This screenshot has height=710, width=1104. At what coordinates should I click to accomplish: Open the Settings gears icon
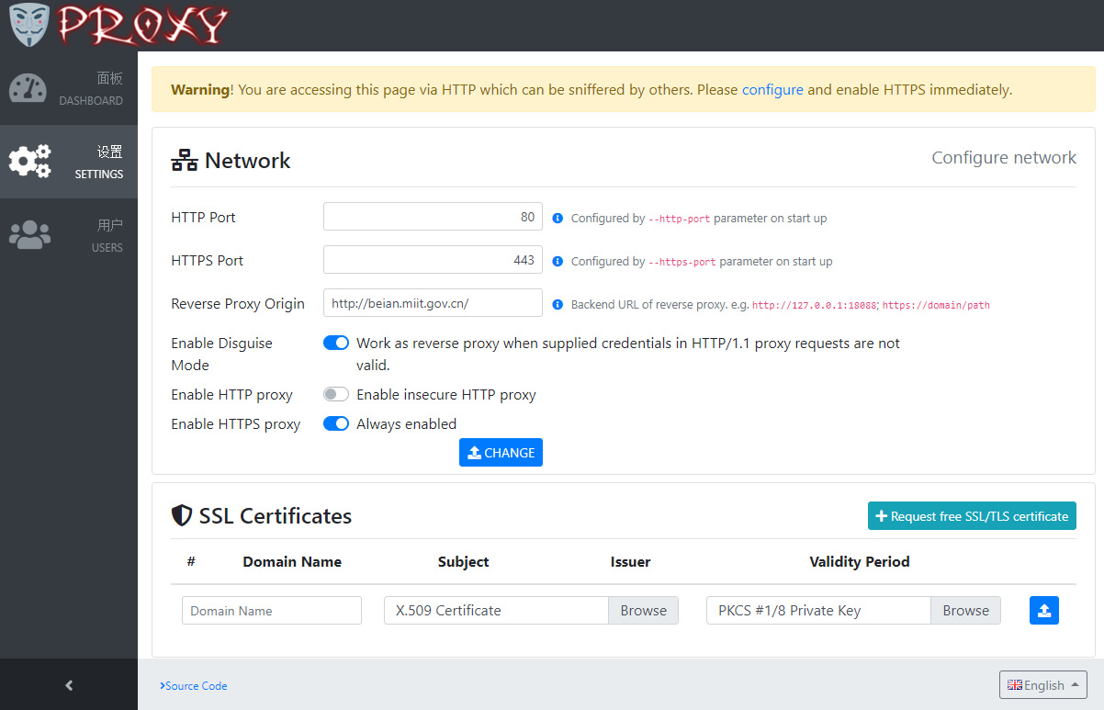coord(29,162)
